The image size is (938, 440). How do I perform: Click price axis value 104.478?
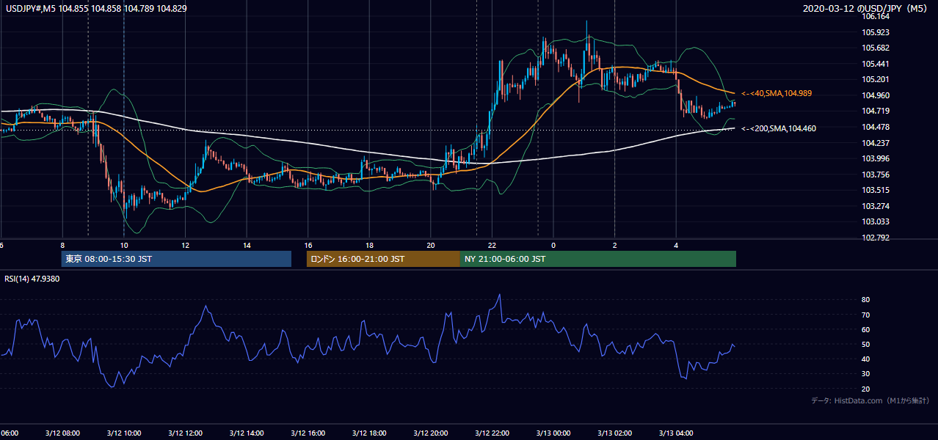(x=876, y=127)
